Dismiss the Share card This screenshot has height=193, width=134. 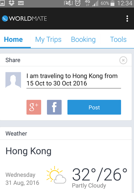[123, 60]
